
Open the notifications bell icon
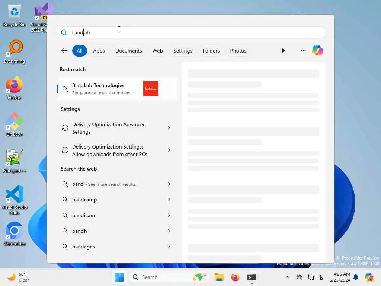(x=356, y=277)
